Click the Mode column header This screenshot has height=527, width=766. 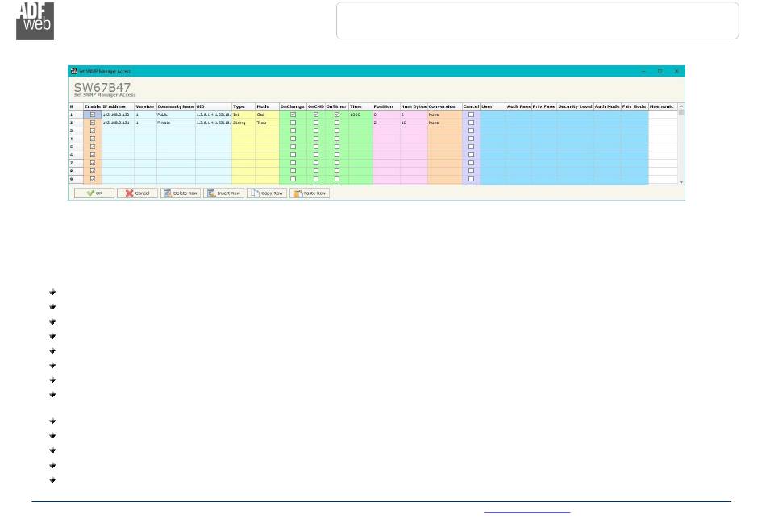coord(267,106)
